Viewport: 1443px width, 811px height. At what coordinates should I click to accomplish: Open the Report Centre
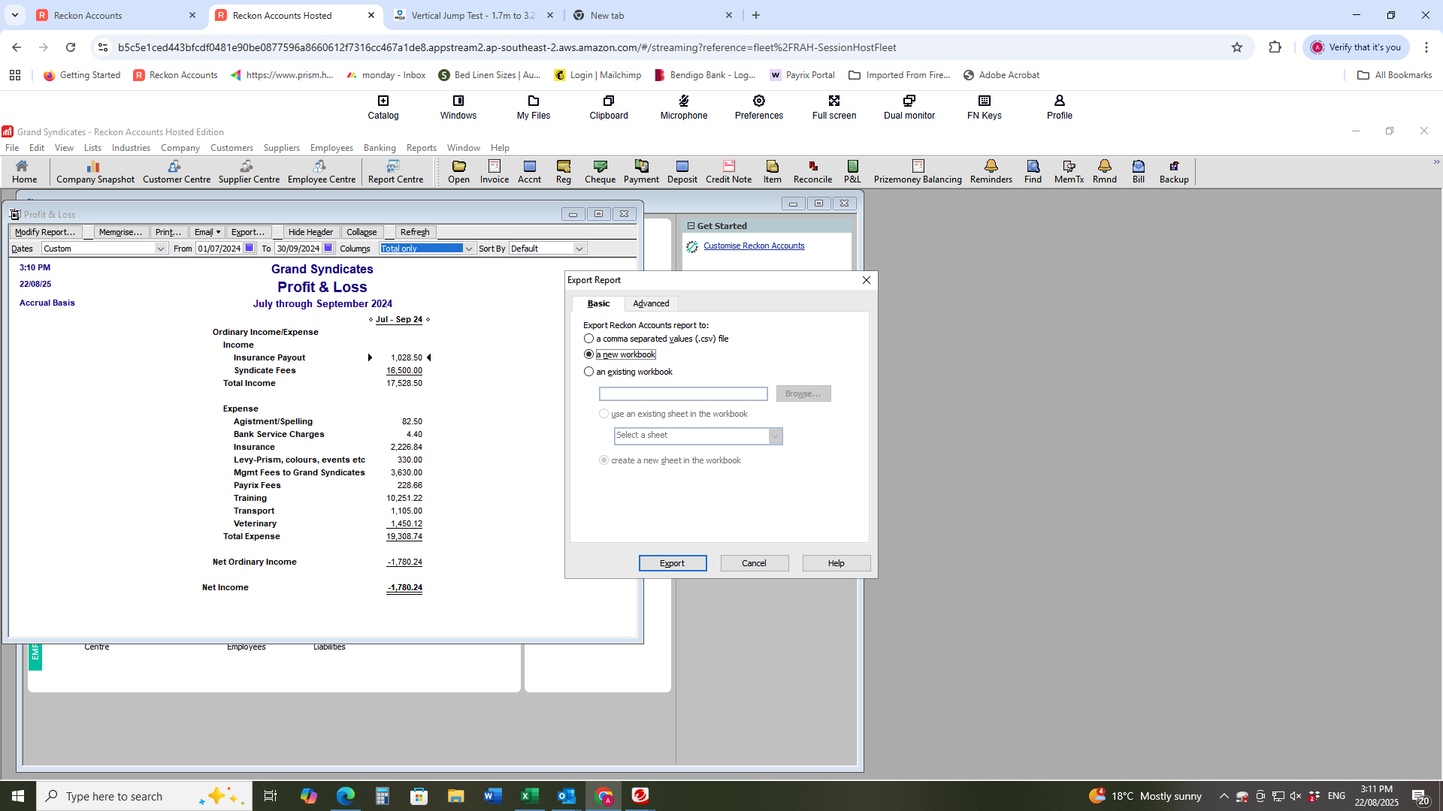click(x=395, y=171)
